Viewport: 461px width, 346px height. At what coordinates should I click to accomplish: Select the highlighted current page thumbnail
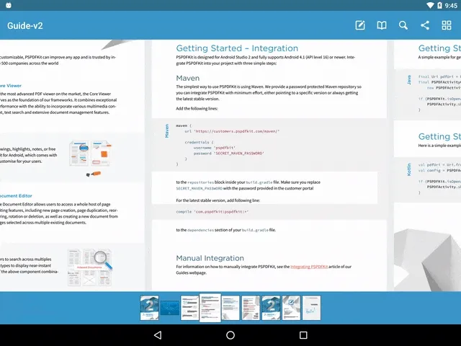pos(210,308)
